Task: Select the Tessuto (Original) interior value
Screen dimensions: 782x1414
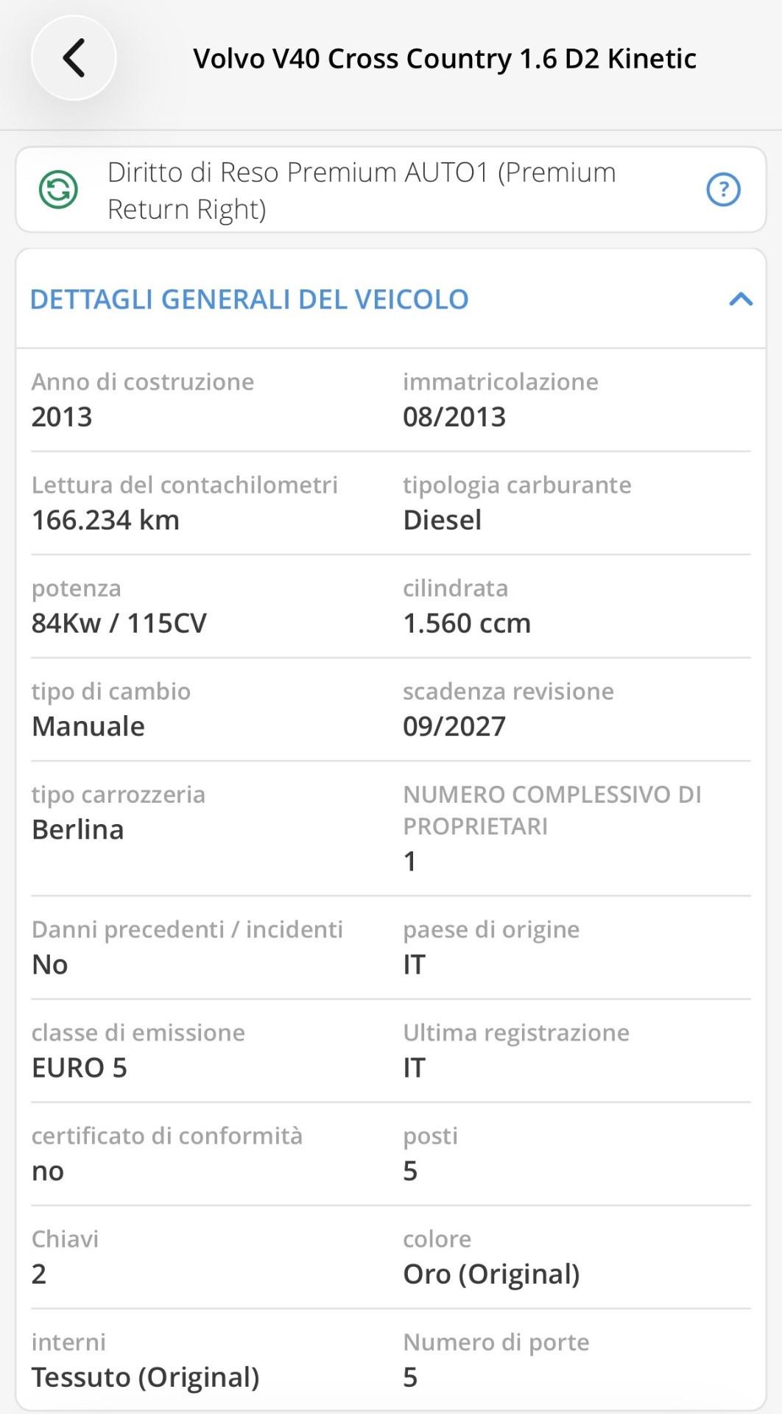Action: click(x=146, y=1377)
